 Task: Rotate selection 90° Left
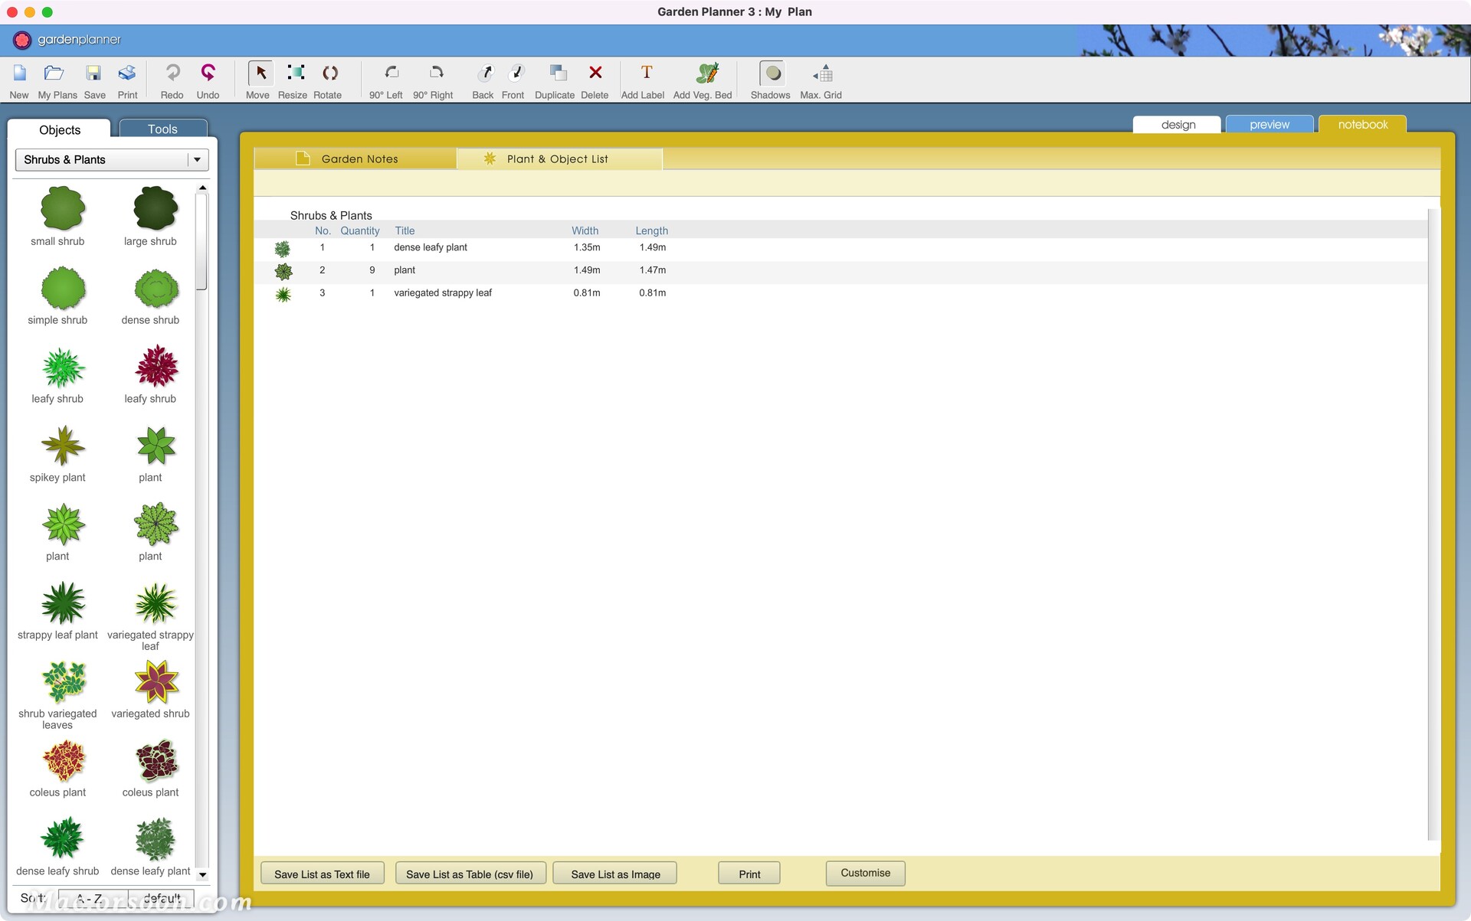tap(391, 73)
